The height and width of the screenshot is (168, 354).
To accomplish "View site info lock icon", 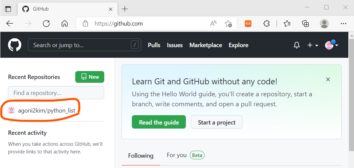I will coord(85,24).
